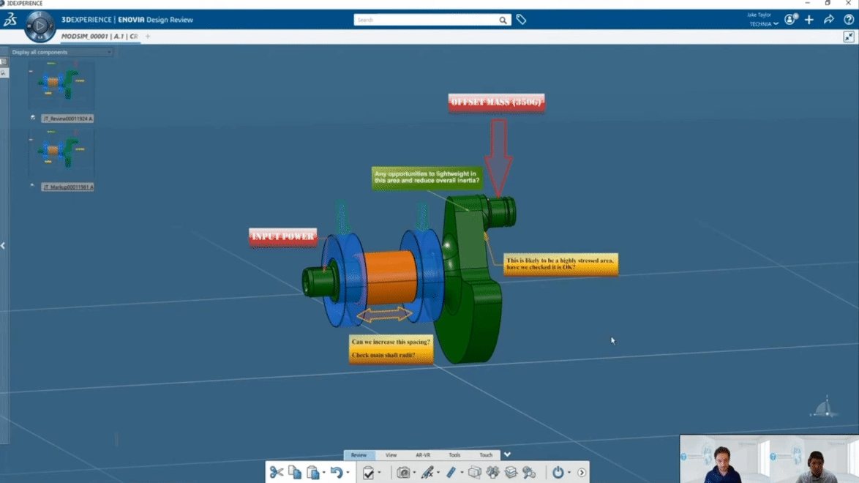Click the add plus icon in header
The image size is (859, 483).
[809, 20]
